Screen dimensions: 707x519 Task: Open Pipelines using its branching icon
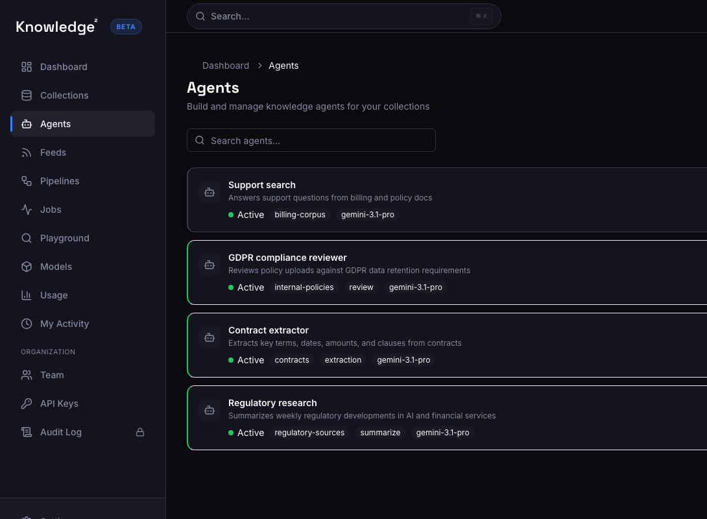(27, 181)
